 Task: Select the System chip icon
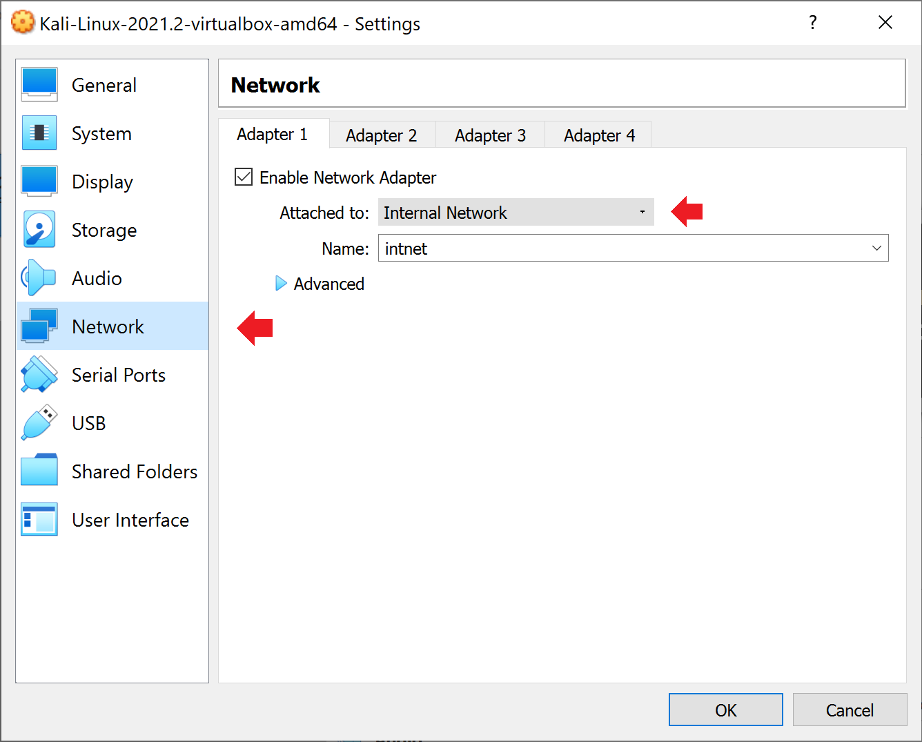39,133
